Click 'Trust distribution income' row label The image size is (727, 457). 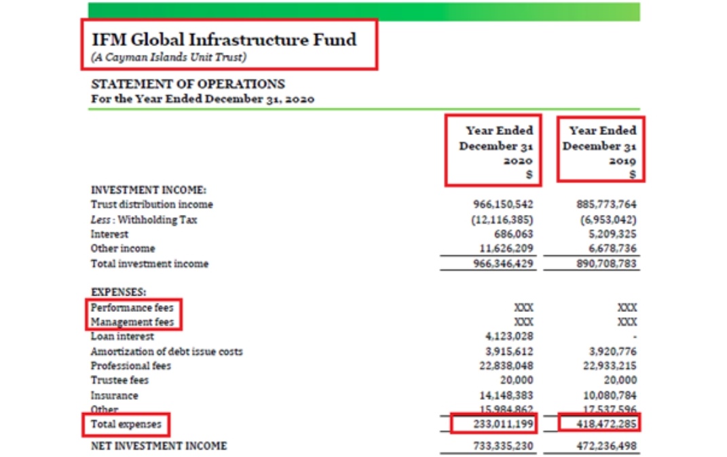pyautogui.click(x=151, y=205)
